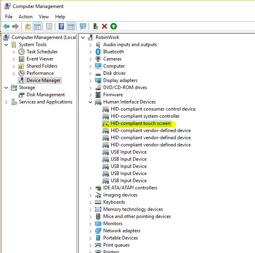Toggle the Show/Hide Console Tree button
255x253 pixels.
click(37, 26)
